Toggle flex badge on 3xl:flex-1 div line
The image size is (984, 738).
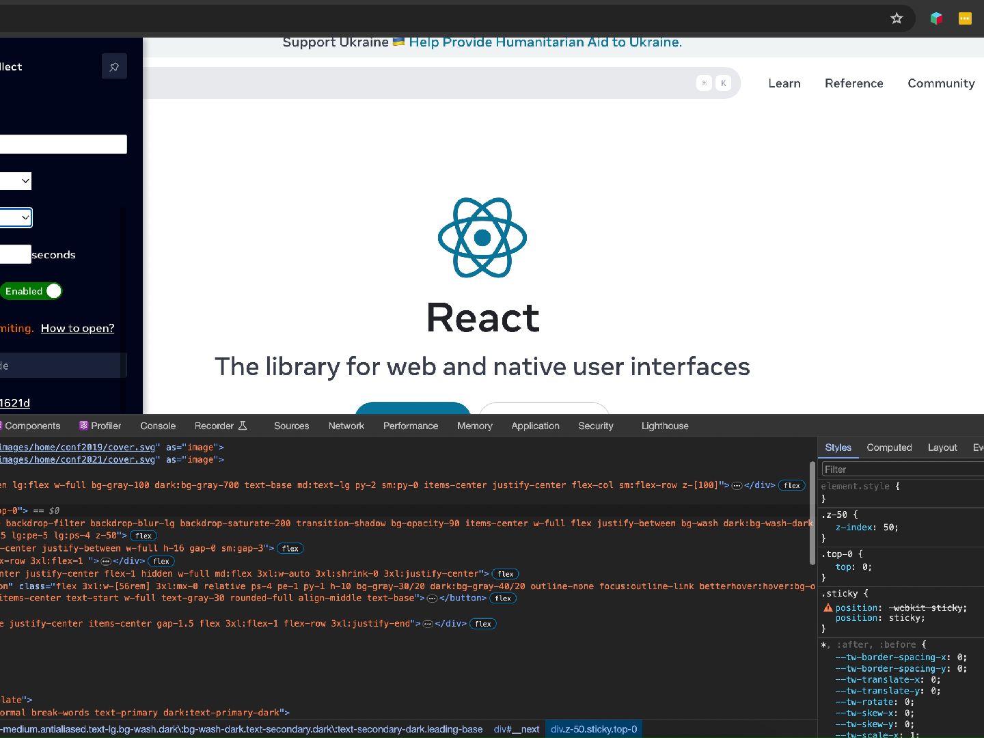point(161,561)
